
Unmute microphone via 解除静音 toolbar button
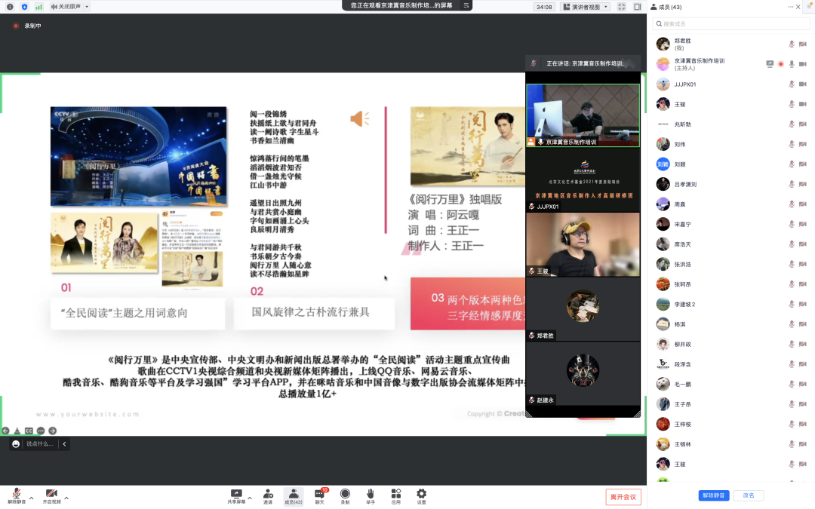[17, 495]
